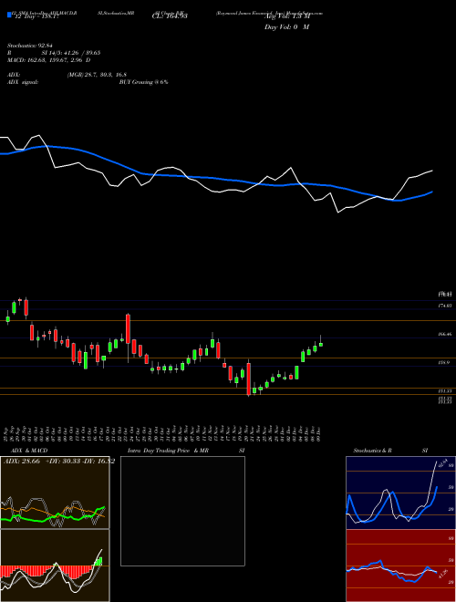456x602 pixels.
Task: Click the ADX & MACD panel title
Action: point(29,451)
